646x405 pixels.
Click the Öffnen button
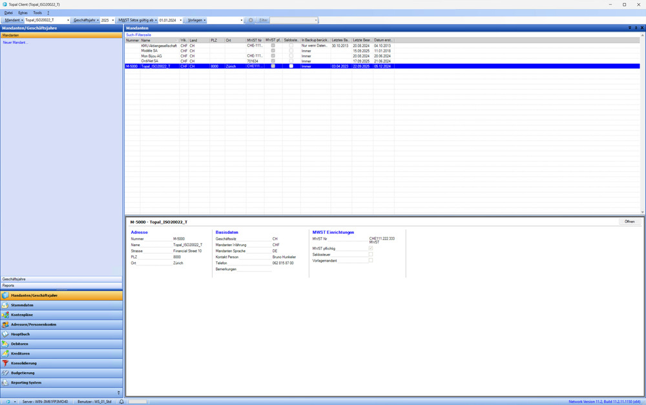click(x=629, y=222)
